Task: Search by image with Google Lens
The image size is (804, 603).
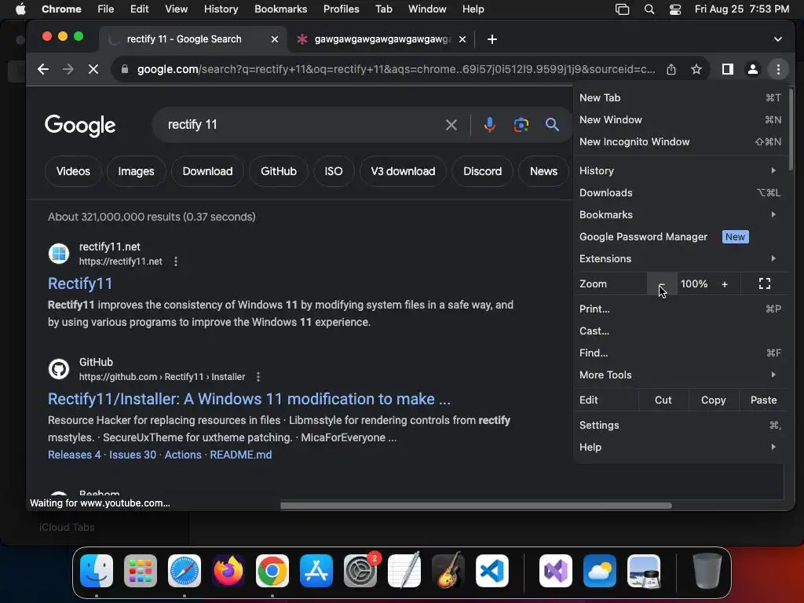Action: pyautogui.click(x=521, y=125)
